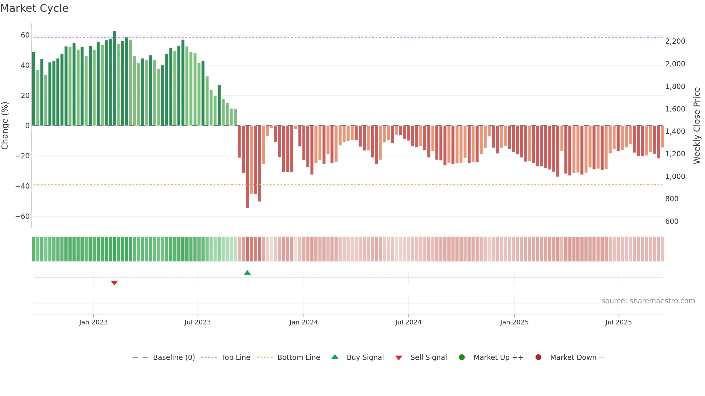Click the 60 left-axis tick label
Viewport: 705px width, 396px height.
tap(25, 35)
